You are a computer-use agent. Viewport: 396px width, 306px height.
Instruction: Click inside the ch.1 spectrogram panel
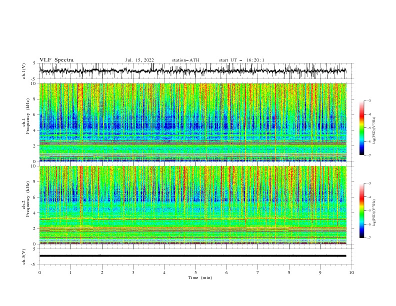192,122
